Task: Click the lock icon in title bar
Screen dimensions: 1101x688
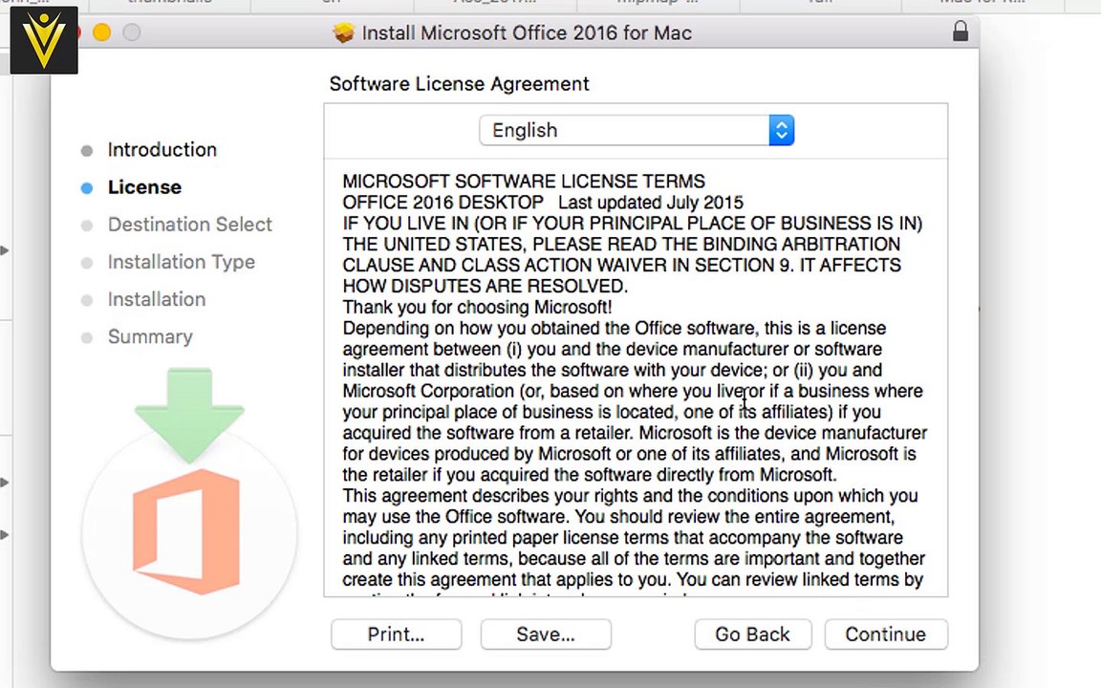Action: click(960, 32)
